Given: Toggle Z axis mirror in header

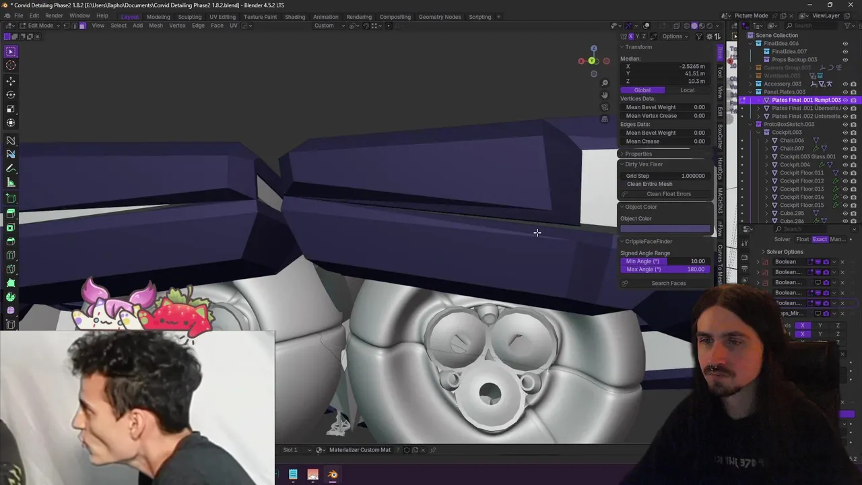Looking at the screenshot, I should coord(644,36).
